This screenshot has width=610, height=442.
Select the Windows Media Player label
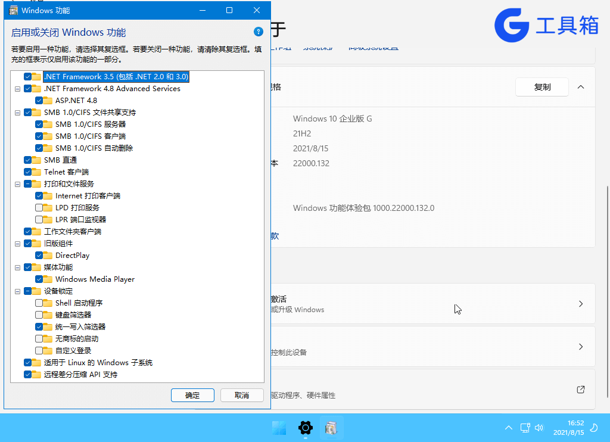coord(95,279)
